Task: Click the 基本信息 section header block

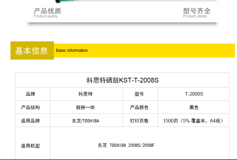Action: coord(32,50)
